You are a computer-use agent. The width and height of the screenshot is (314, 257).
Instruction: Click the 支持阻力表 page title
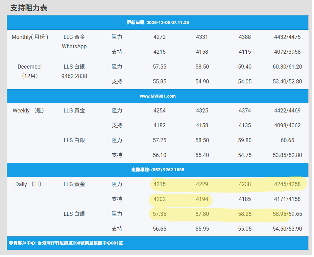pyautogui.click(x=29, y=8)
